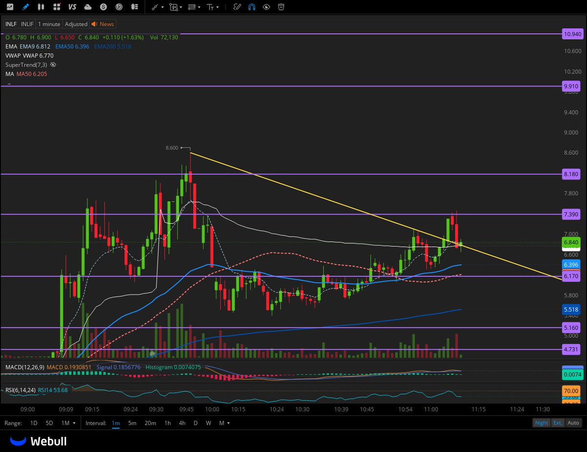Screen dimensions: 587x452
Task: Toggle the magnet snap mode
Action: [x=251, y=7]
